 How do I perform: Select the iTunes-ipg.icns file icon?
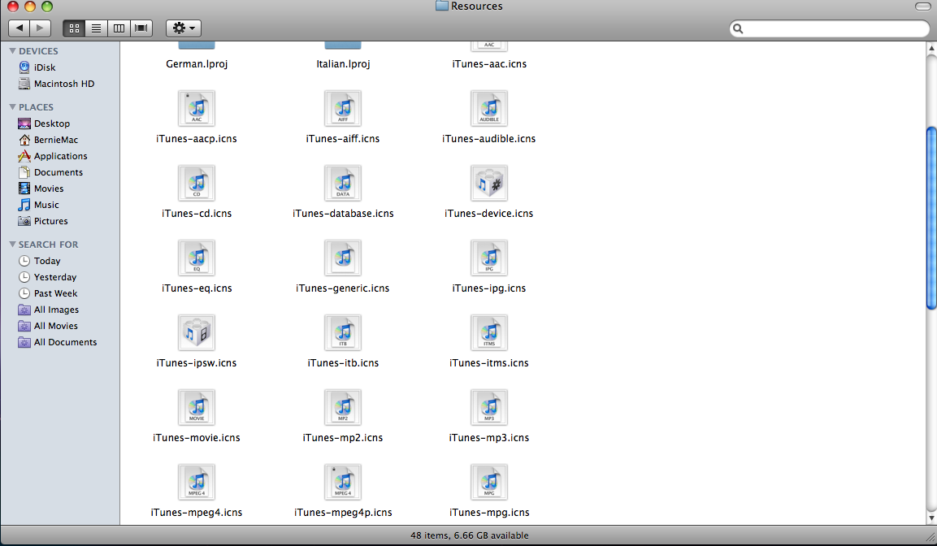coord(489,258)
